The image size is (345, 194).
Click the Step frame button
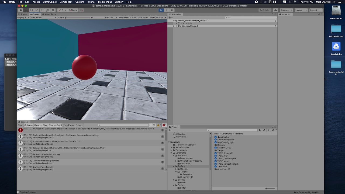coord(172,10)
